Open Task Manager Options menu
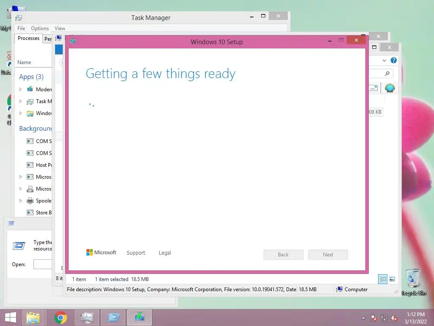Viewport: 434px width, 326px height. point(40,28)
